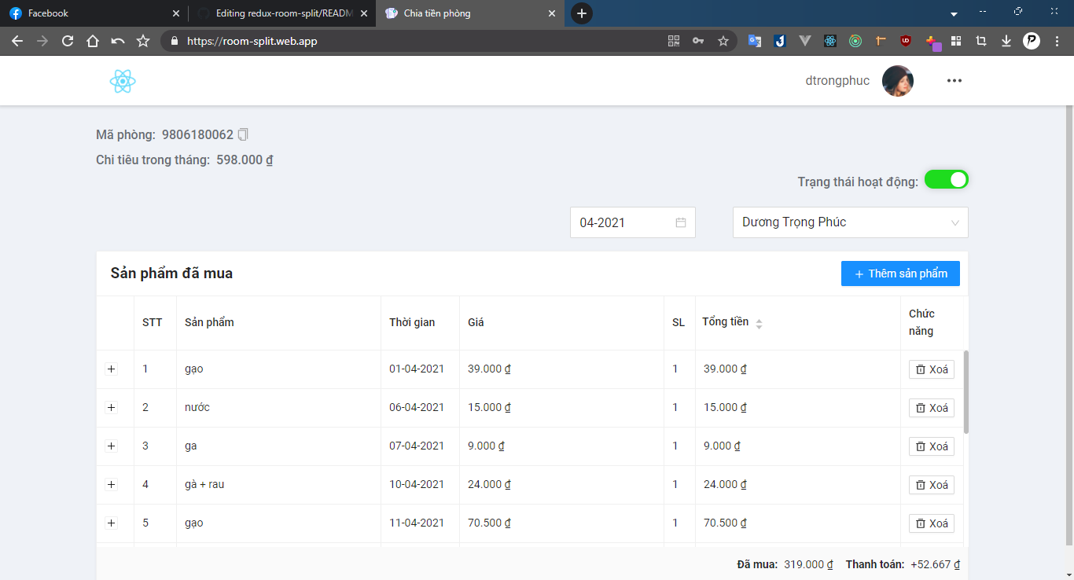
Task: Open the three-dots header menu
Action: pyautogui.click(x=954, y=80)
